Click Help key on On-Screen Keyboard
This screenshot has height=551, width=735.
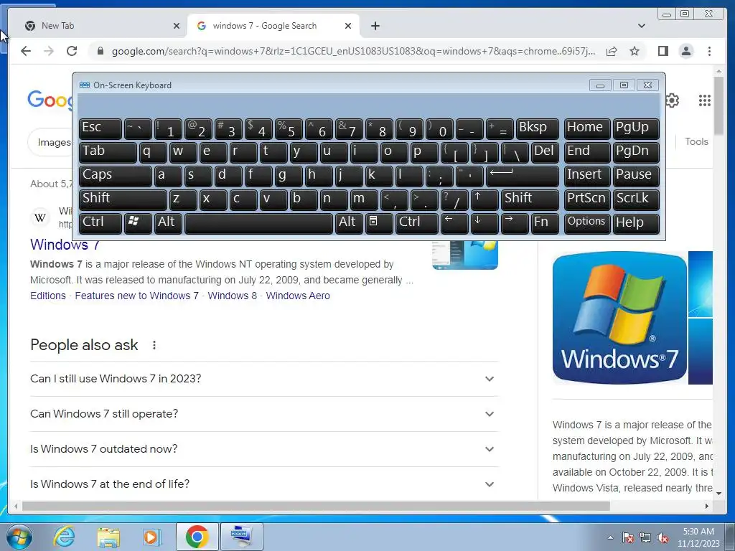(x=636, y=223)
